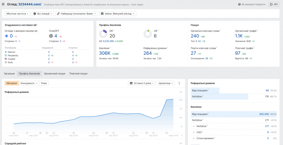The height and width of the screenshot is (145, 283).
Task: Click info icon beside 'Згадування в системах ШІ'
Action: [x=37, y=24]
